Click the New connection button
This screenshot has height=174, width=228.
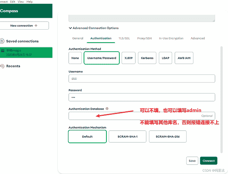pos(24,25)
